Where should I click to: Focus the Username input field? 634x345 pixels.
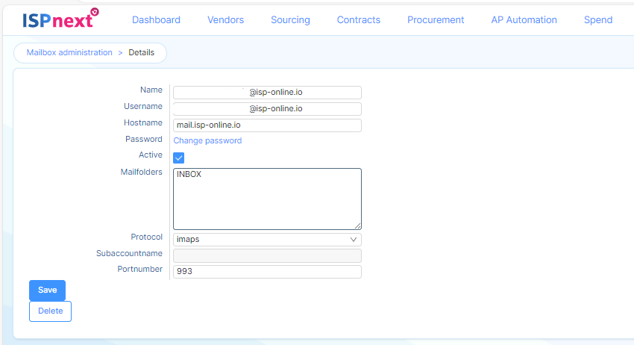(267, 108)
